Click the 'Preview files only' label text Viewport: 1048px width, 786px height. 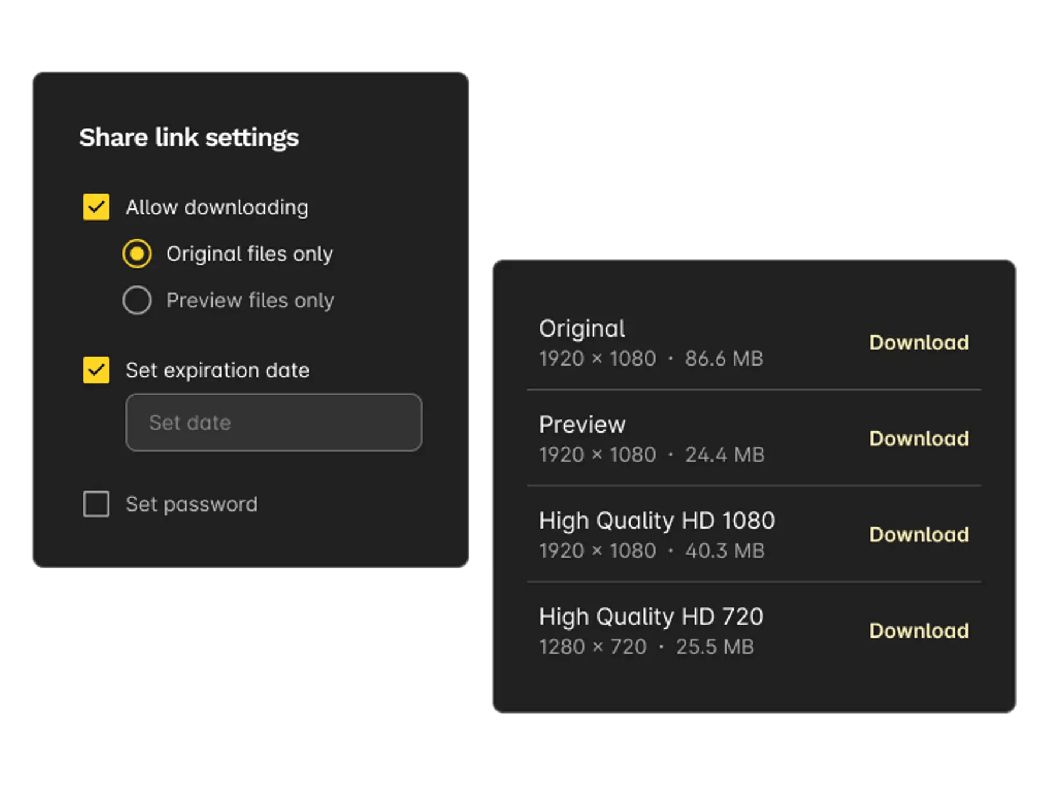tap(250, 300)
